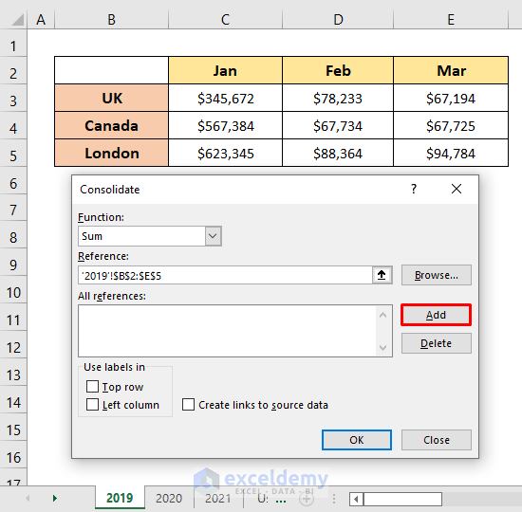The height and width of the screenshot is (512, 522).
Task: Switch to the 2020 sheet tab
Action: [169, 498]
